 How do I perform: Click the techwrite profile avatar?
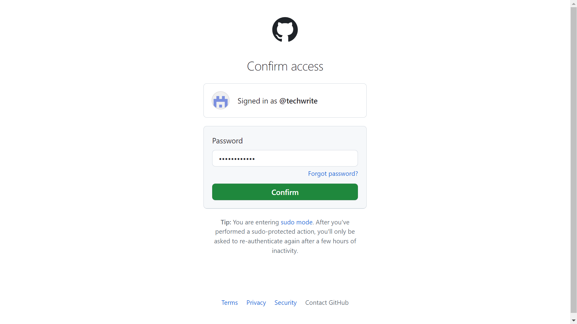221,100
